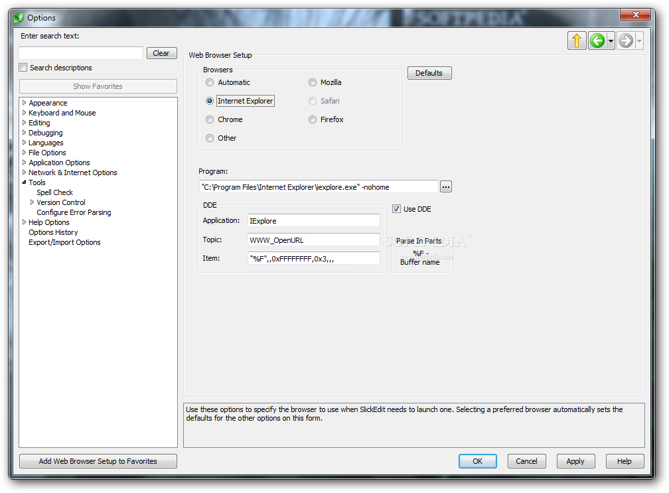669x493 pixels.
Task: Click the Show Favorites button
Action: 98,86
